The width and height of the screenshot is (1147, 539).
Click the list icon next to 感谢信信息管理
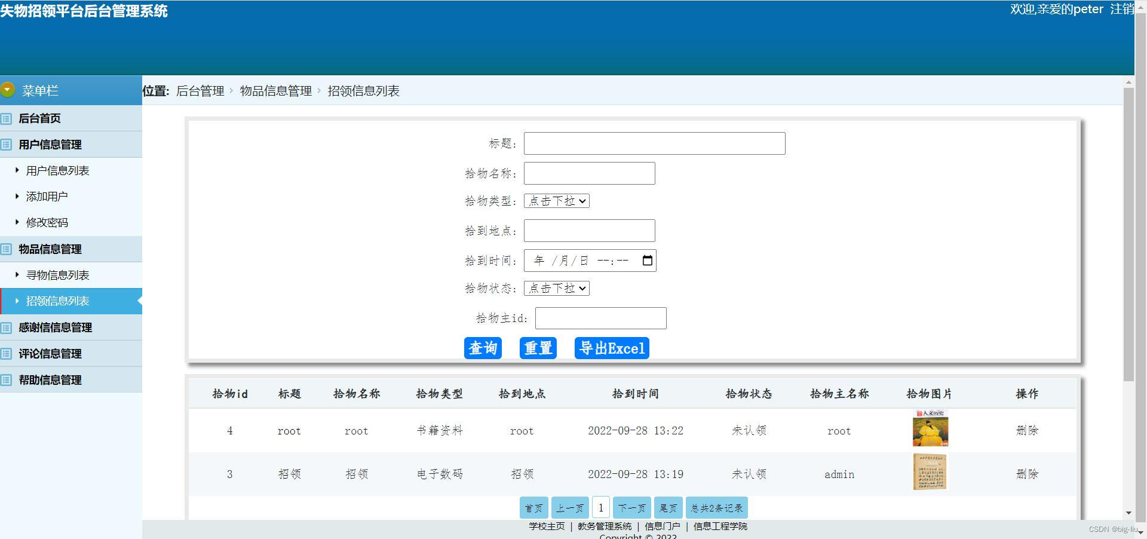click(6, 327)
